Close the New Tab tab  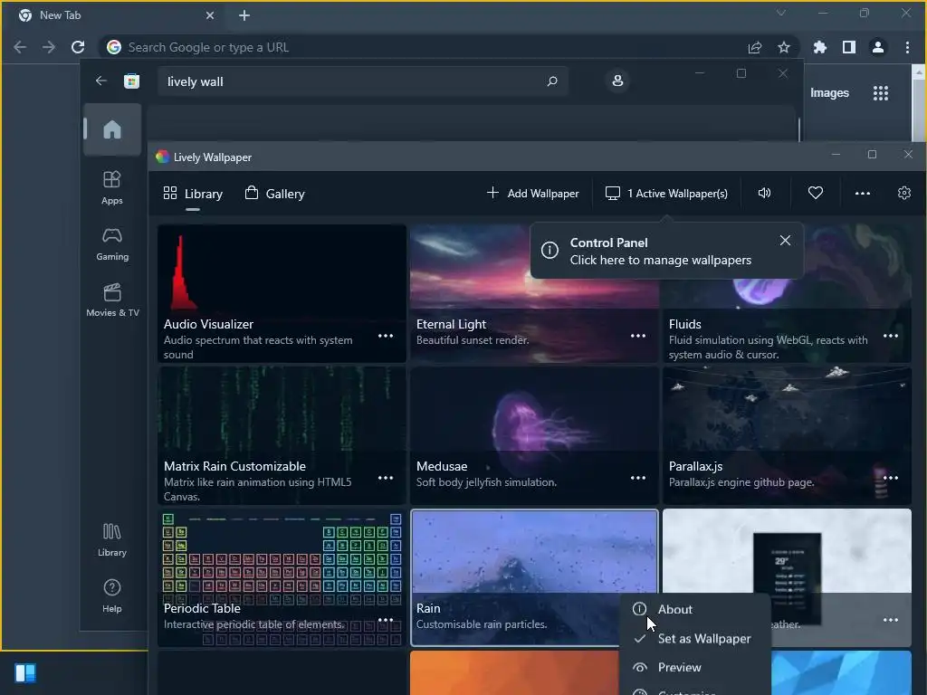(x=210, y=15)
